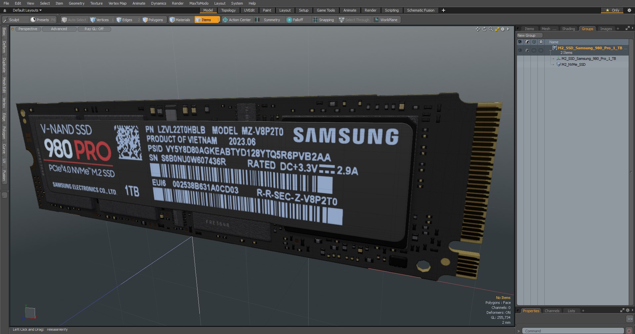Open the Geometry menu

point(76,3)
